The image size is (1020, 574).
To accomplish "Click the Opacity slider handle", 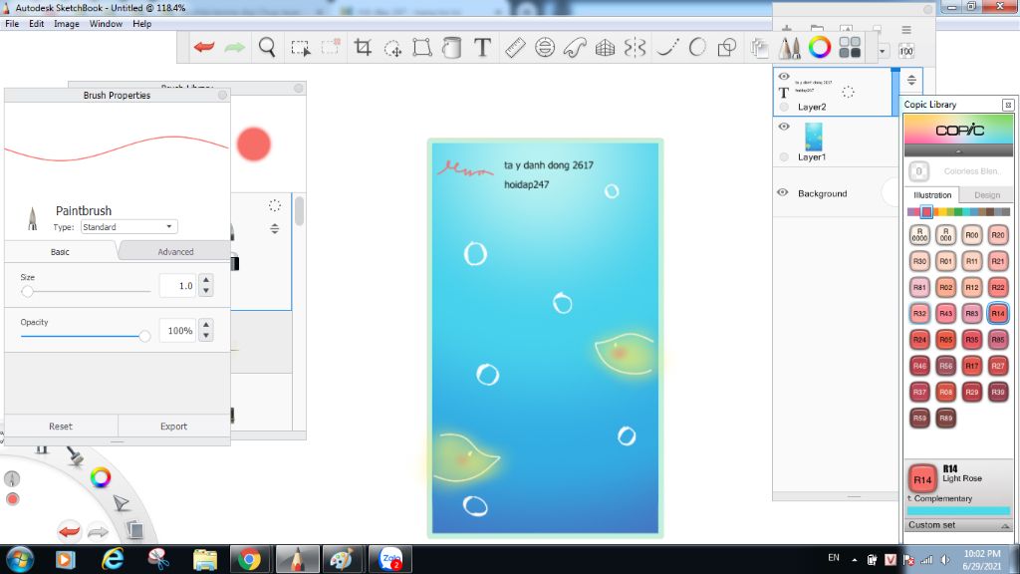I will 144,336.
